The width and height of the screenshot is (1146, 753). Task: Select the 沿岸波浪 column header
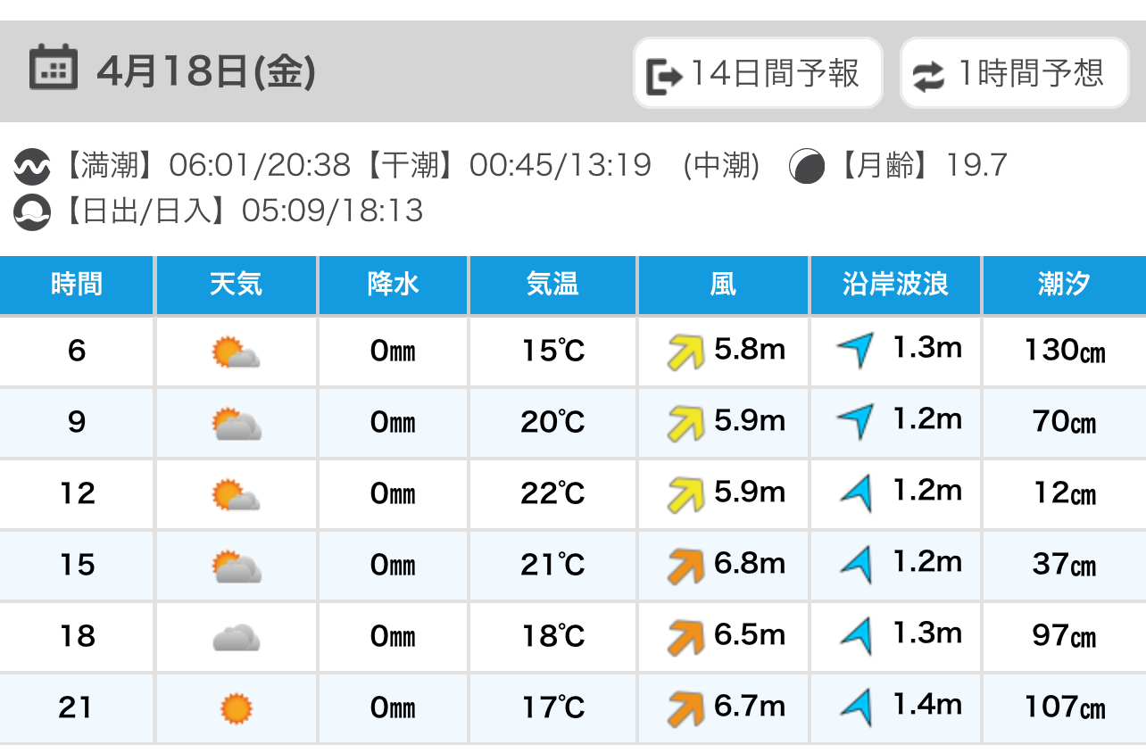895,285
